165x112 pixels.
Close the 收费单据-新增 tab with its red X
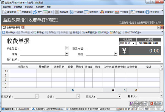pyautogui.click(x=23, y=27)
